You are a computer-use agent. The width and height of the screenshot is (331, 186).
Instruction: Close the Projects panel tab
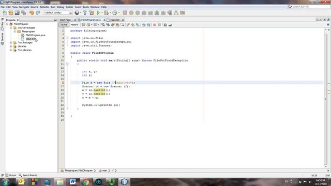pos(18,20)
